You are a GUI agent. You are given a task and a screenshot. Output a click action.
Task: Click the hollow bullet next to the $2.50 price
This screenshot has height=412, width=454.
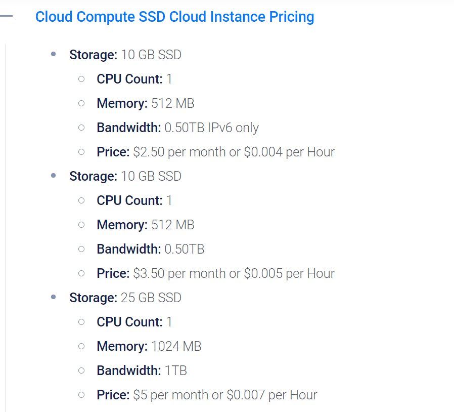point(81,152)
